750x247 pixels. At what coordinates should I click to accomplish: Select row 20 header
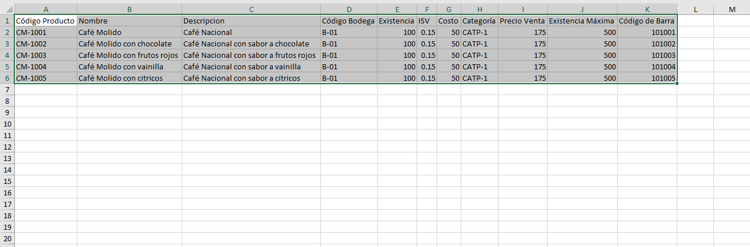[7, 238]
